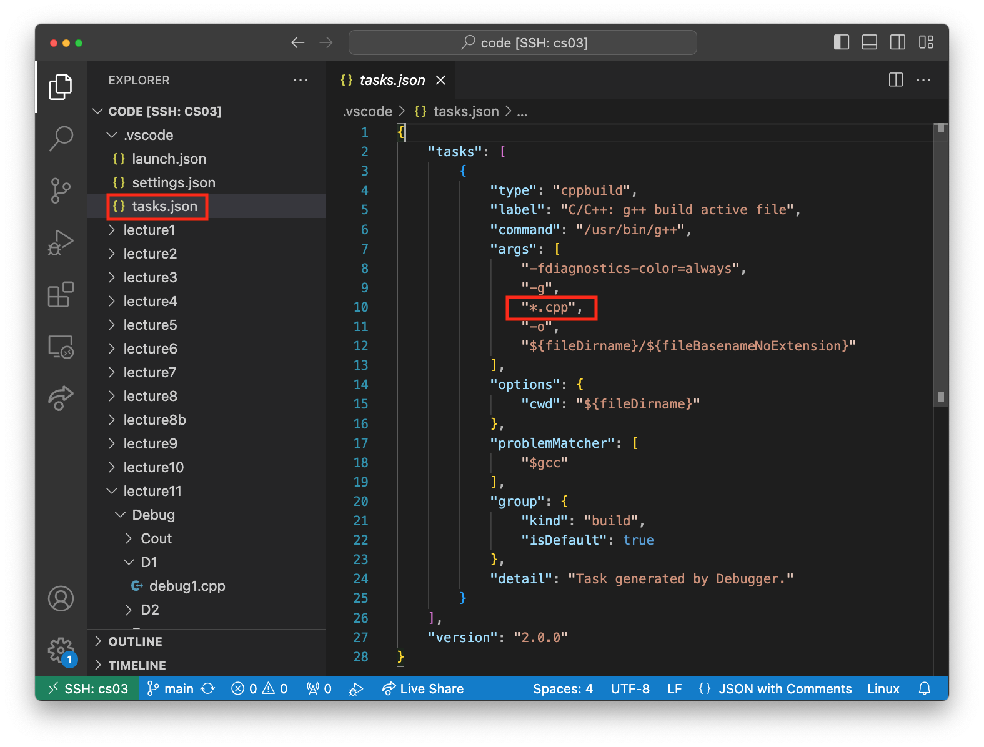The width and height of the screenshot is (984, 747).
Task: Expand the OUTLINE section
Action: pos(206,641)
